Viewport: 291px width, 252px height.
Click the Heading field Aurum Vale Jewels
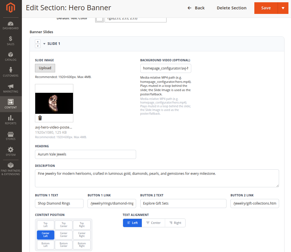85,154
